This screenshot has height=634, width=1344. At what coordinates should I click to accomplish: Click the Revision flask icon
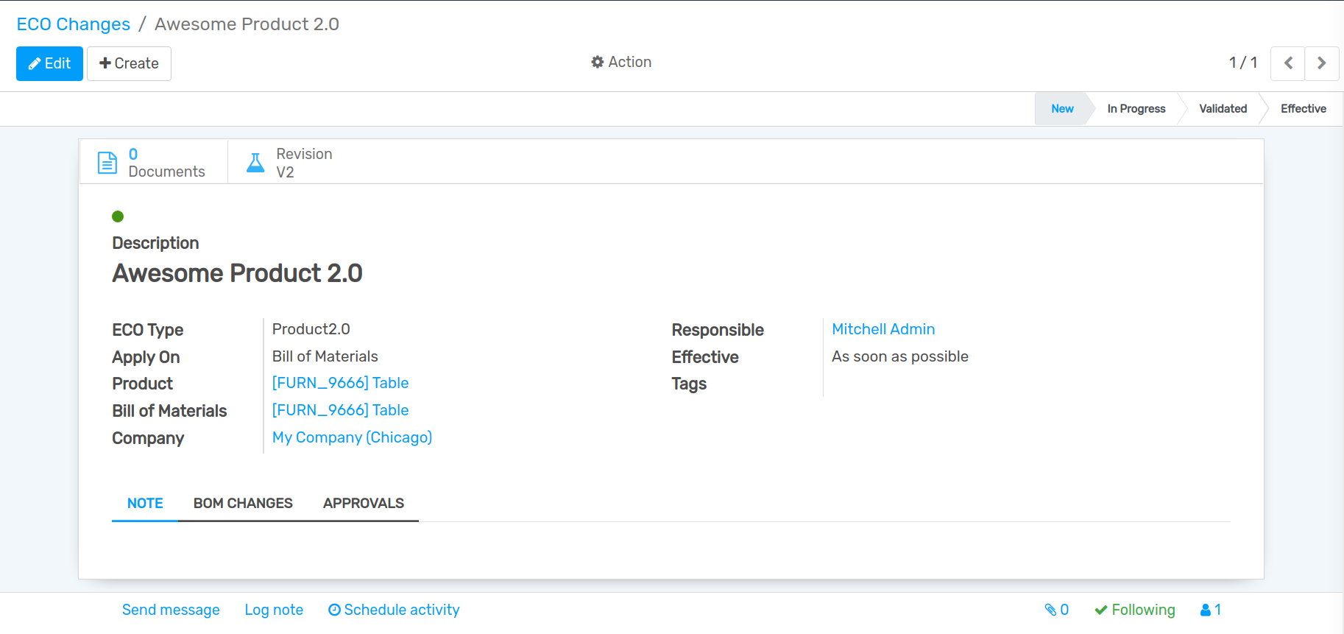255,163
